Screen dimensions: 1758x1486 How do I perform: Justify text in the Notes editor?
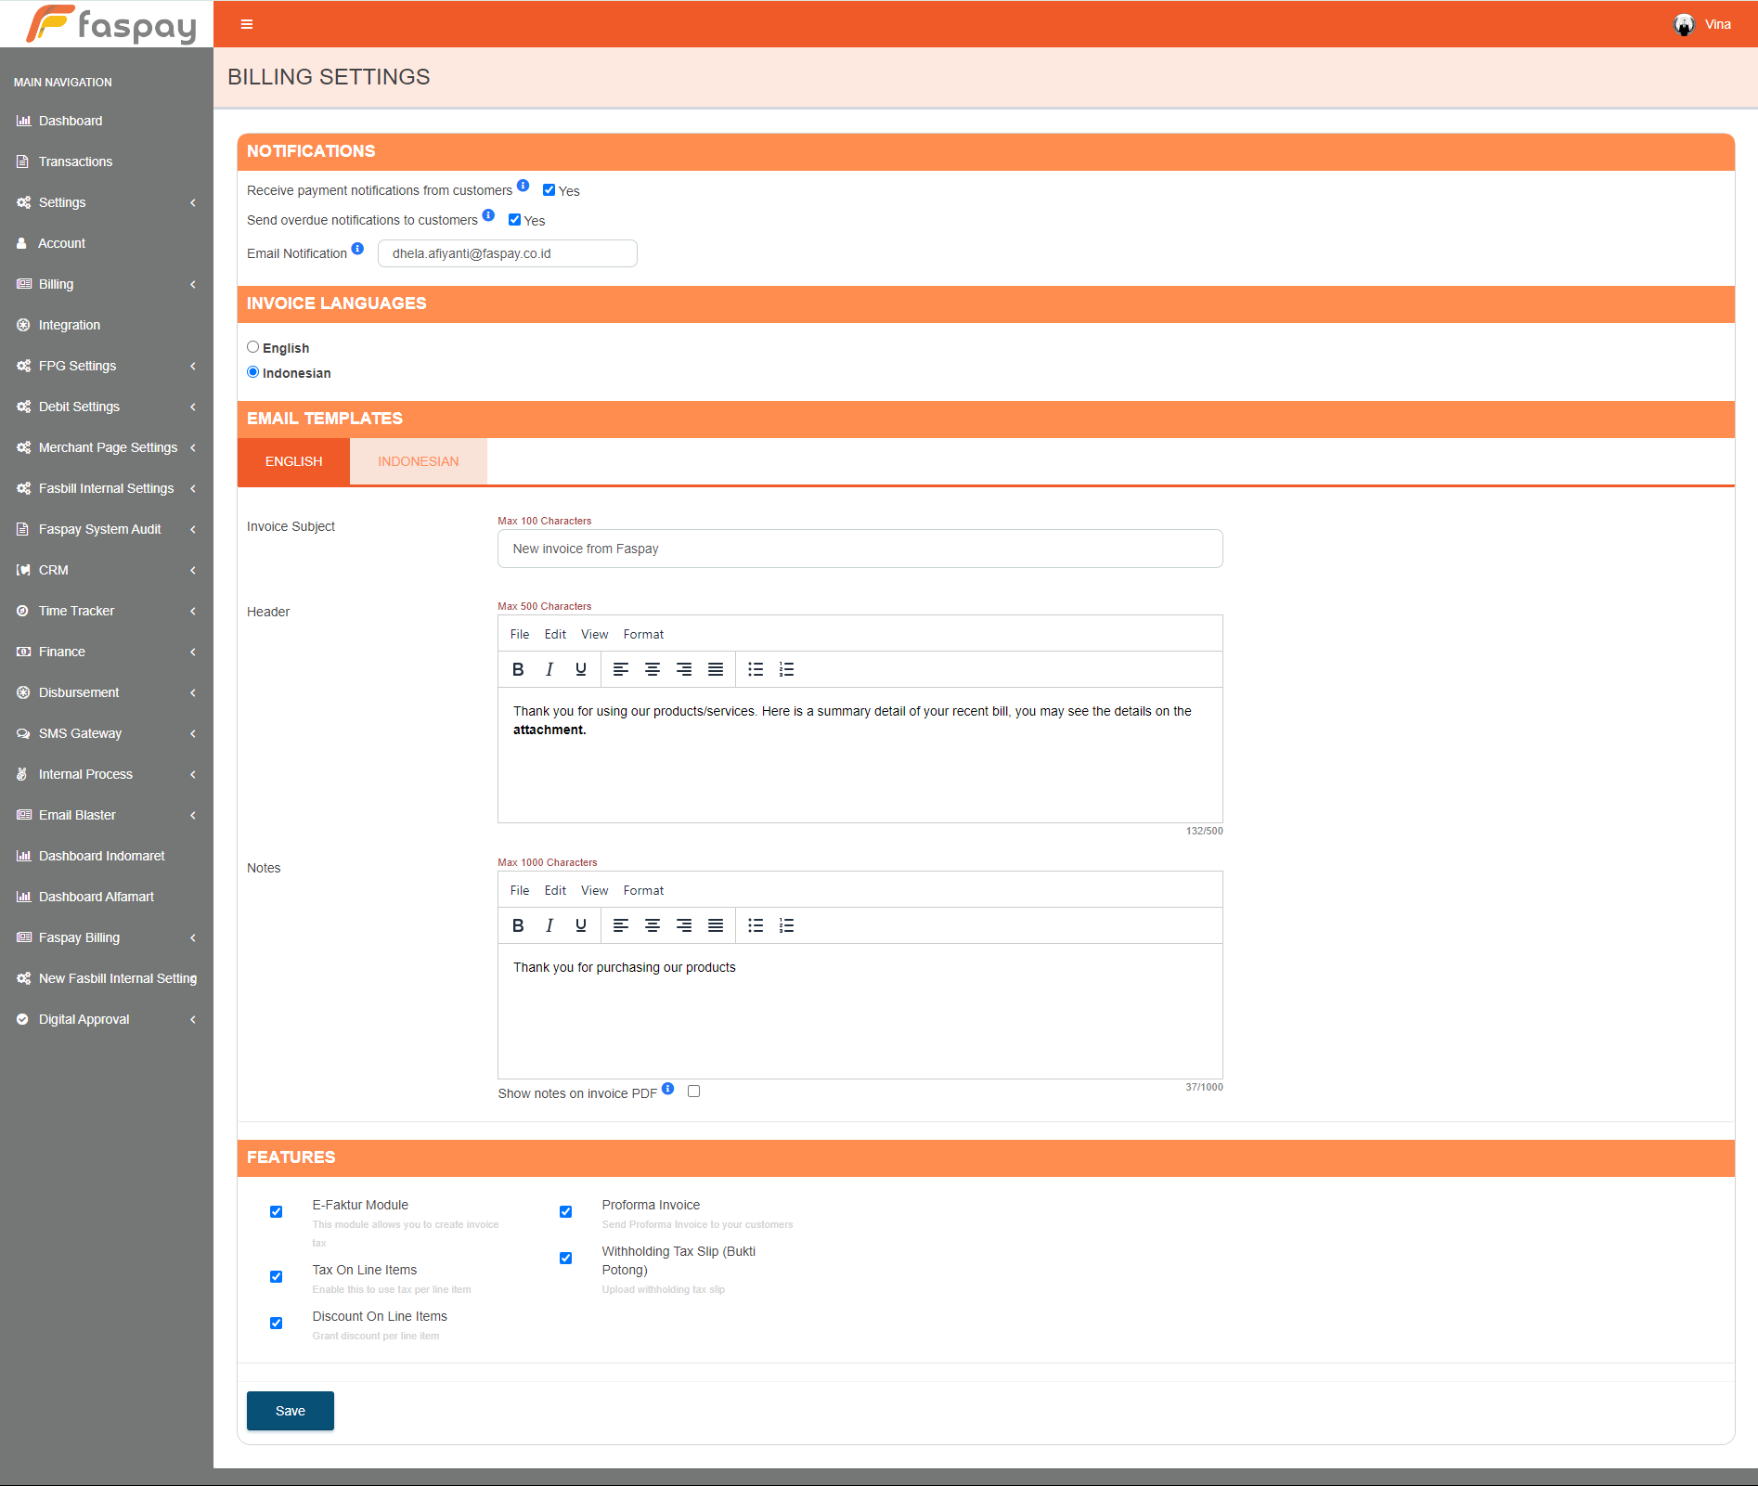click(x=716, y=925)
